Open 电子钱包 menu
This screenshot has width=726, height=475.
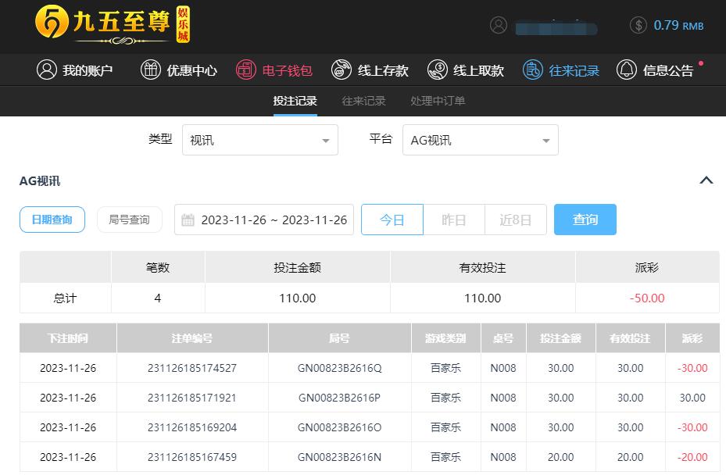[x=274, y=70]
